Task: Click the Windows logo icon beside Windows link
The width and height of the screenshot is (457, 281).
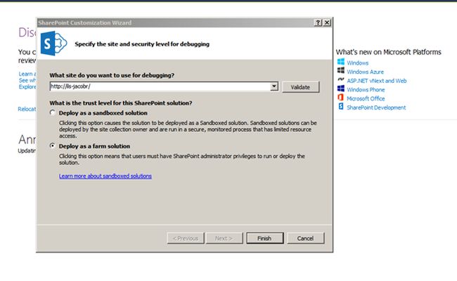Action: [341, 62]
